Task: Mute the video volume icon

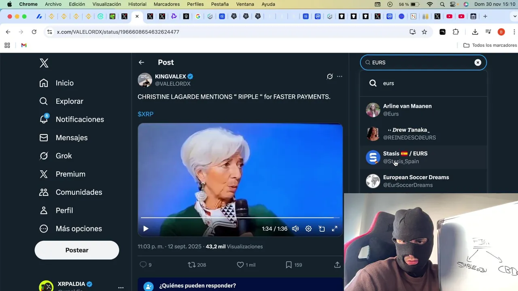Action: click(295, 229)
